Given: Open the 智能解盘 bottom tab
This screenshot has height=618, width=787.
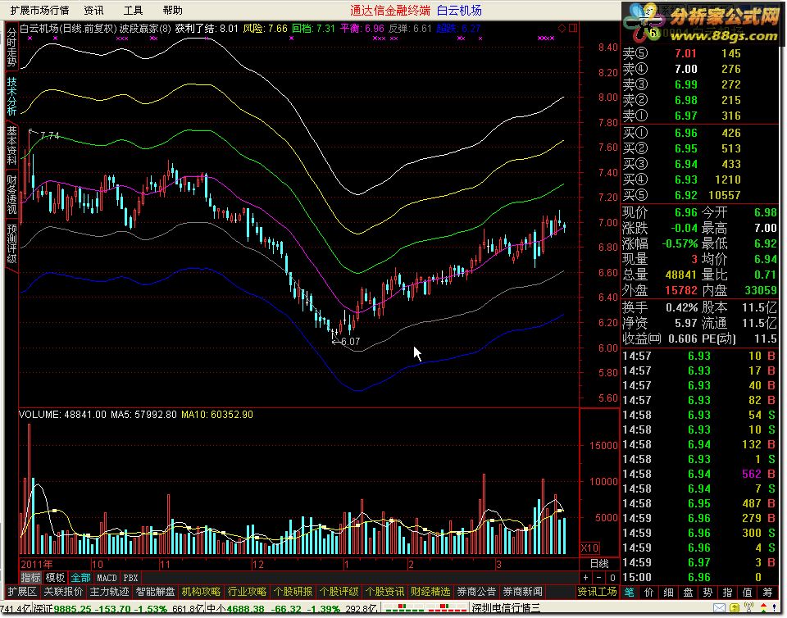Looking at the screenshot, I should (x=155, y=592).
